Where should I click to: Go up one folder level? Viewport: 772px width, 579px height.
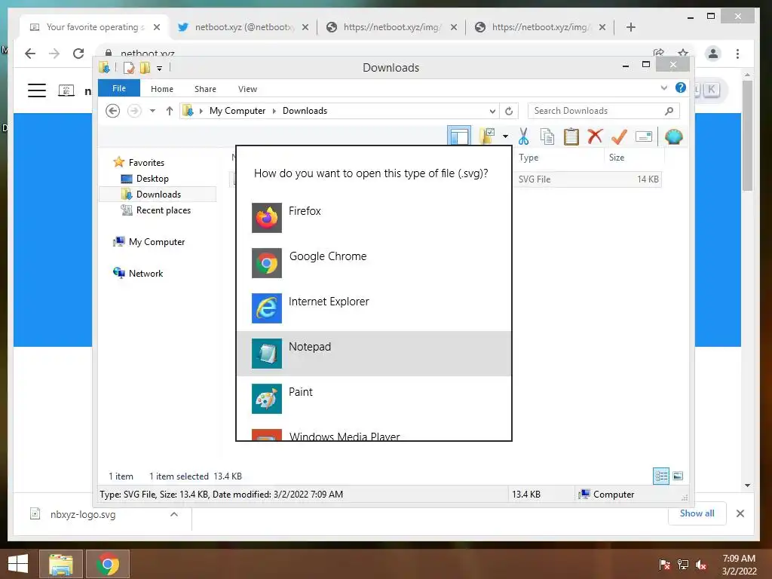(x=170, y=111)
